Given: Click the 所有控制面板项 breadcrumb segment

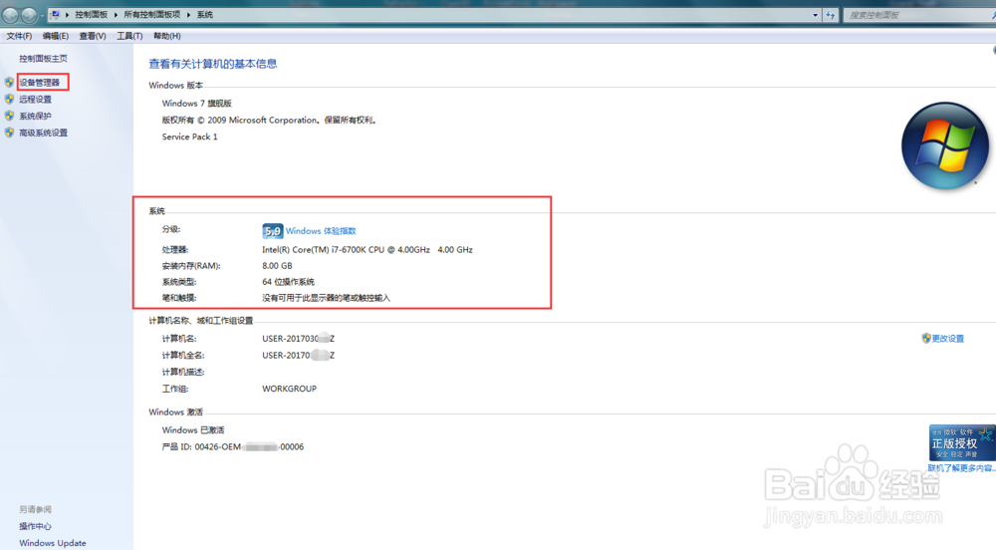Looking at the screenshot, I should coord(151,15).
